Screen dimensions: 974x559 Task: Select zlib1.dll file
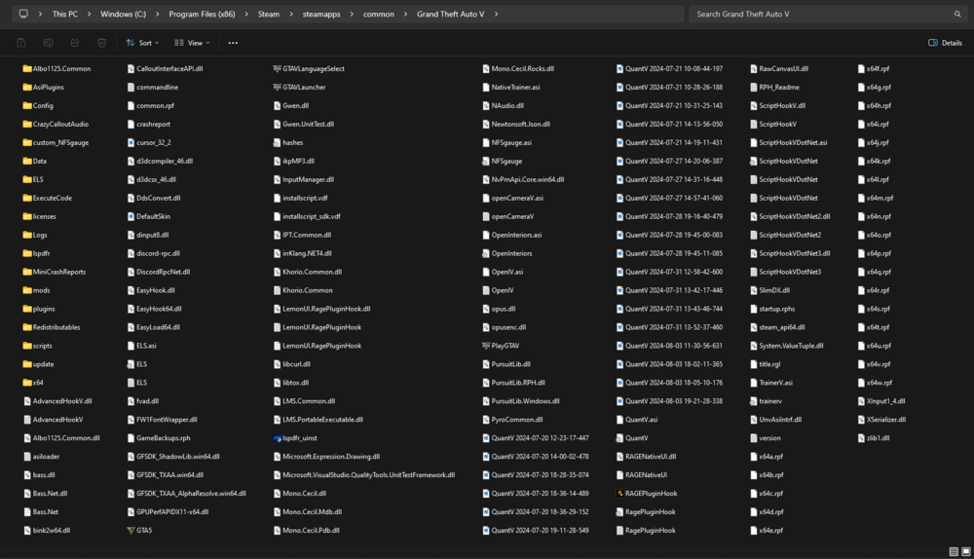(x=874, y=438)
